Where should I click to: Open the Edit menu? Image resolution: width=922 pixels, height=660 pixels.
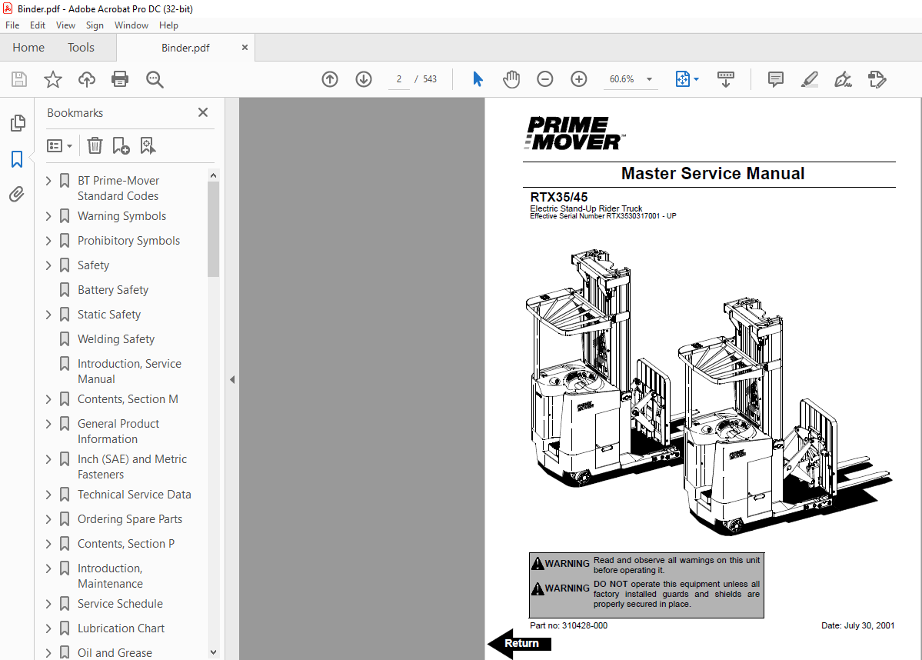click(x=38, y=25)
